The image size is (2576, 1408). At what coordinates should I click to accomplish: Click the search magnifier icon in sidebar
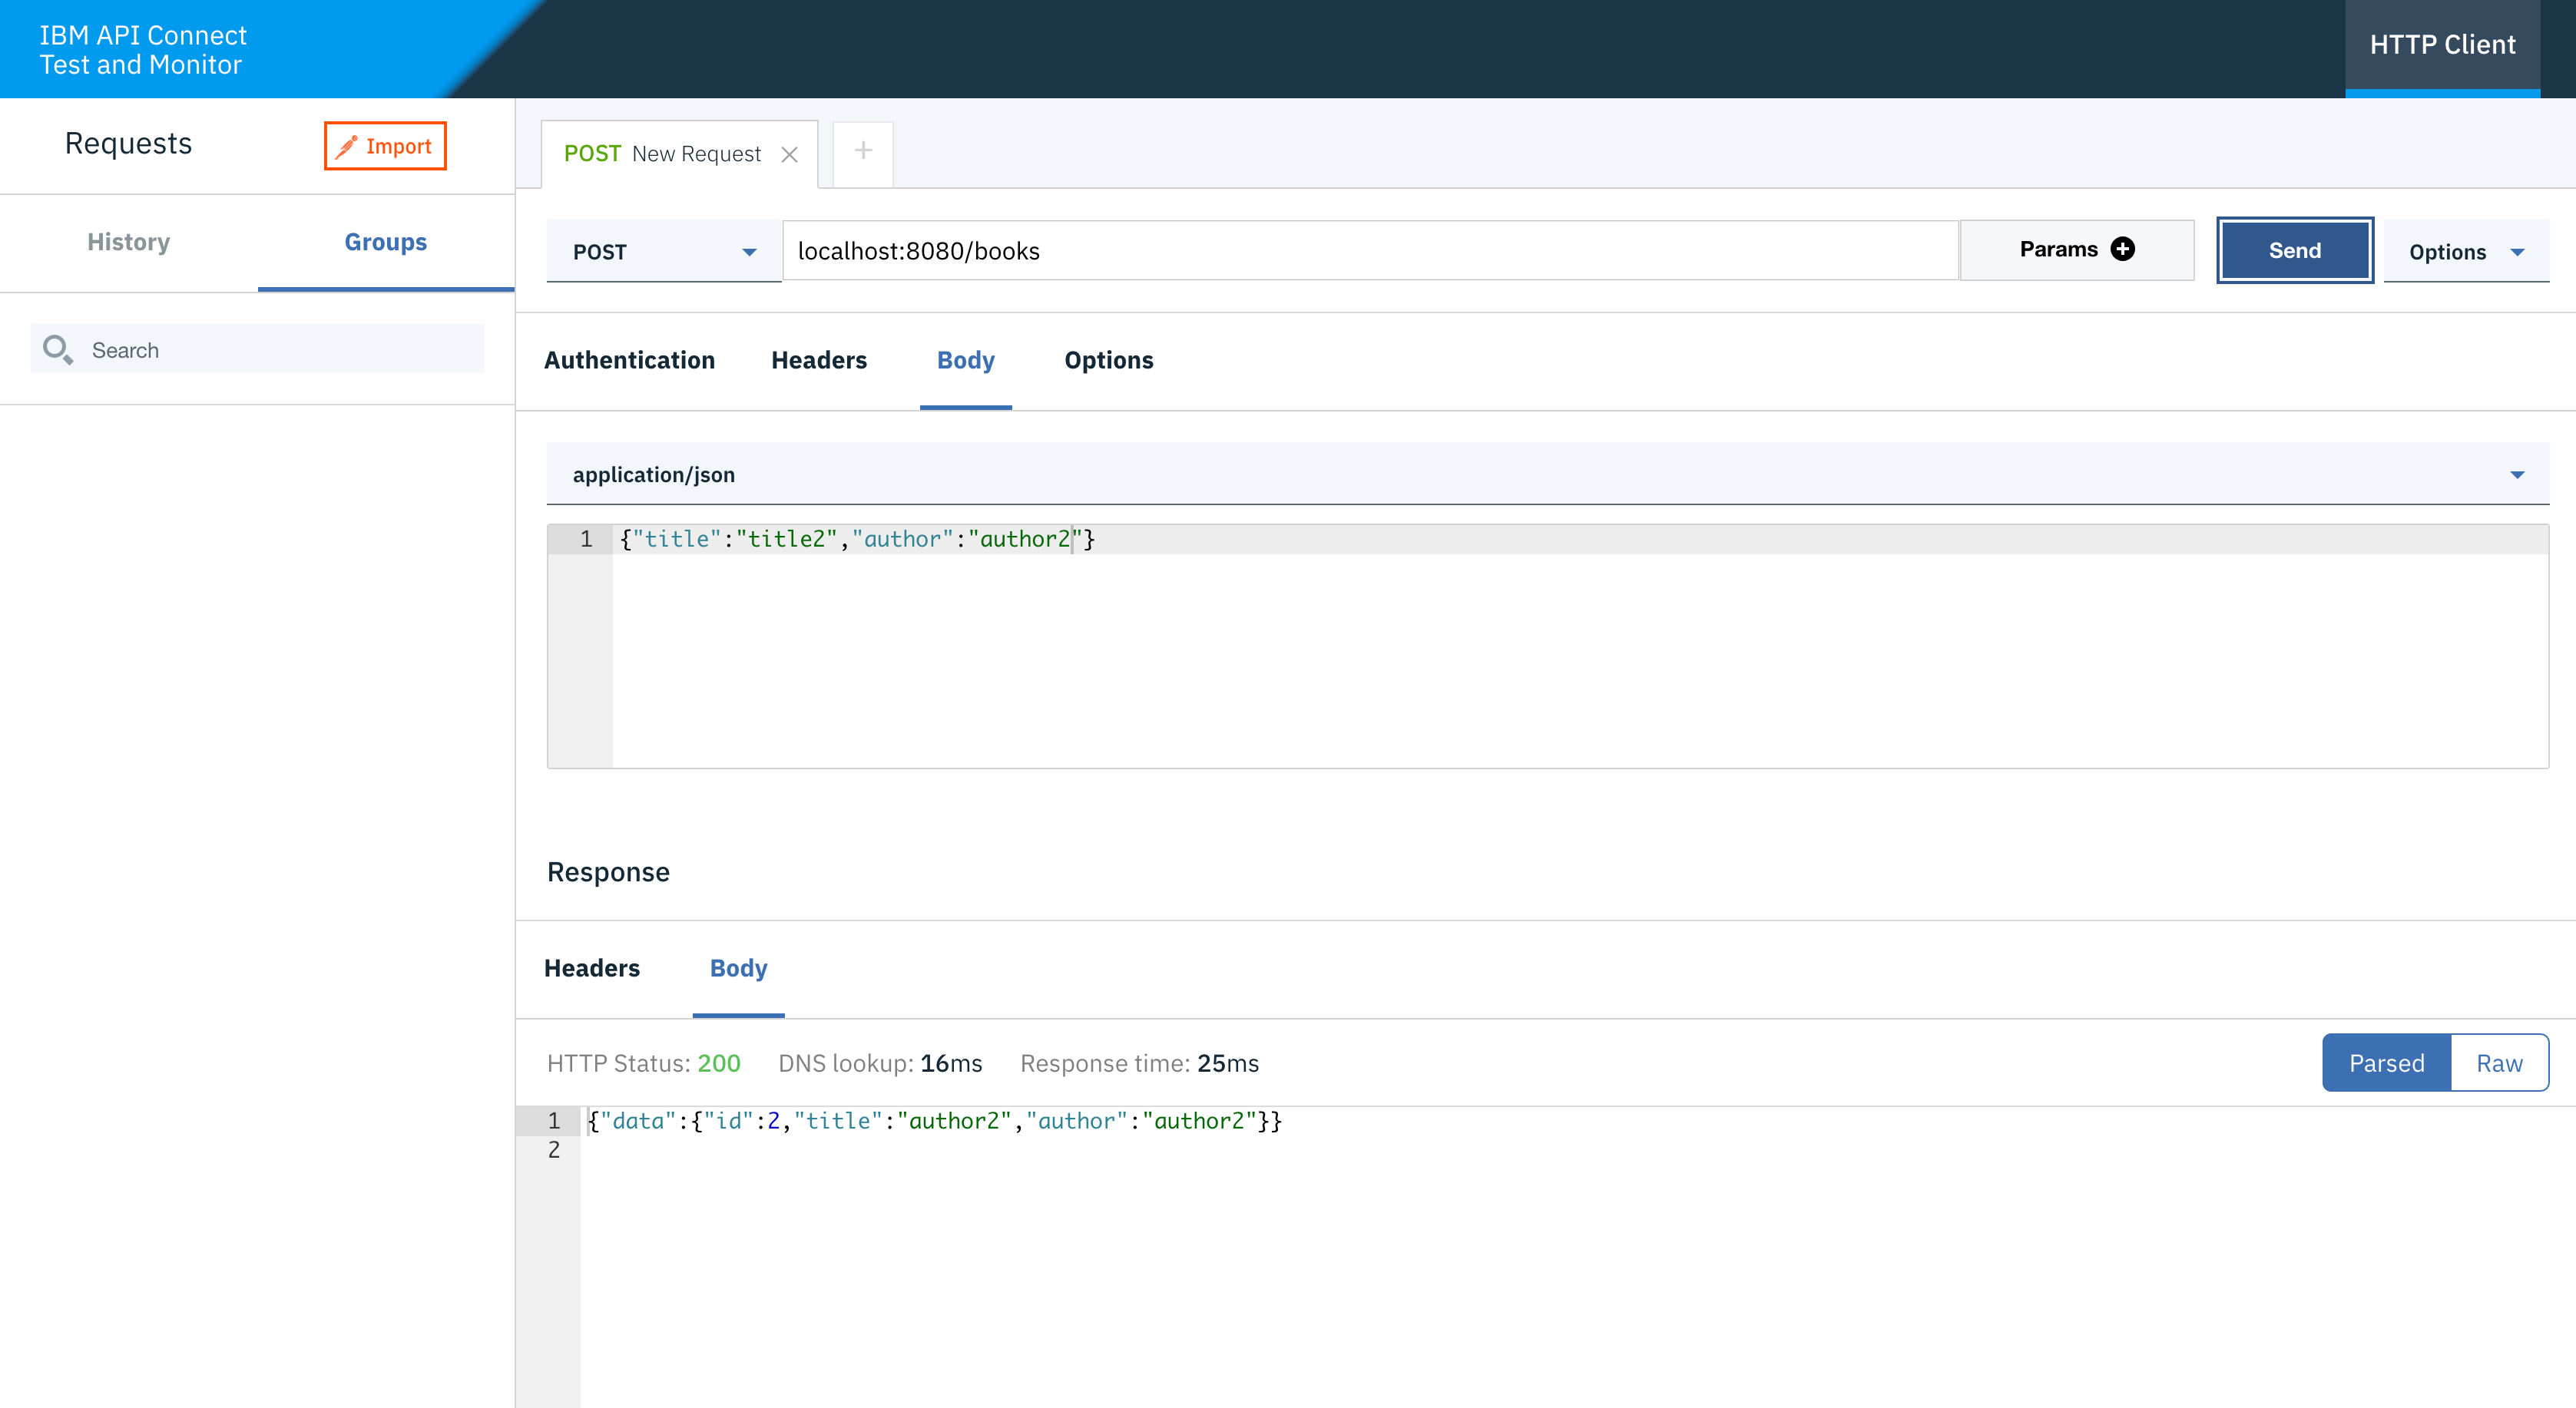coord(57,350)
